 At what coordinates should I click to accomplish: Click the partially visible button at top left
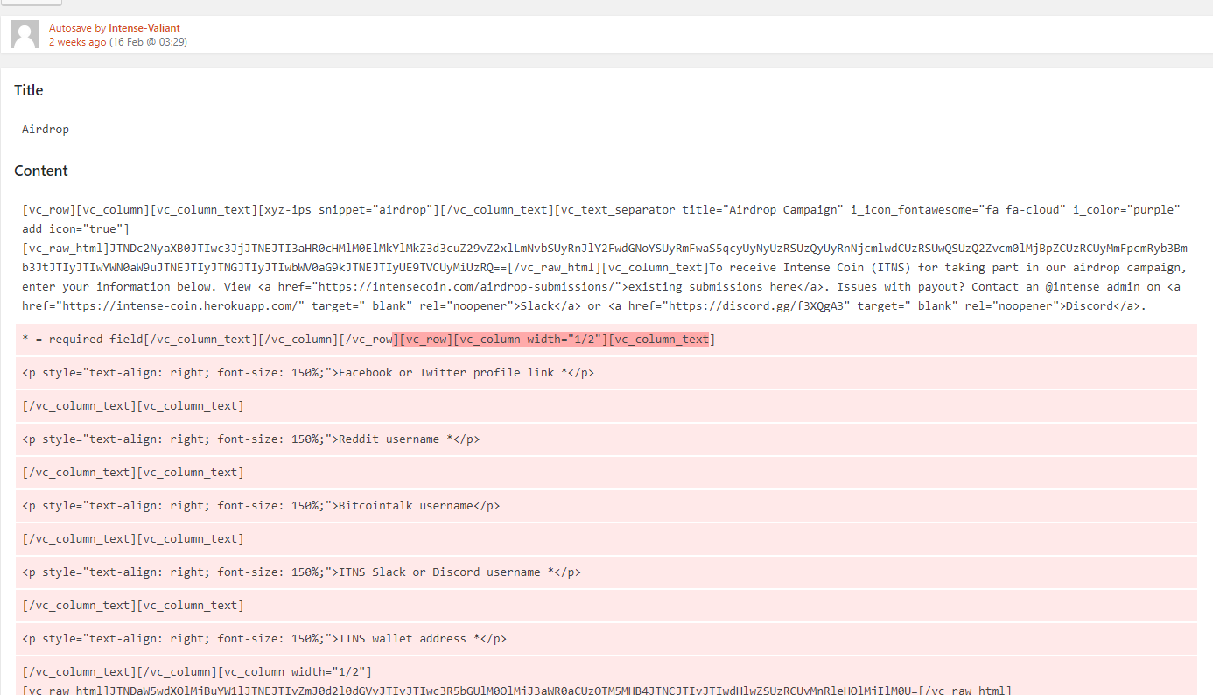tap(32, 3)
